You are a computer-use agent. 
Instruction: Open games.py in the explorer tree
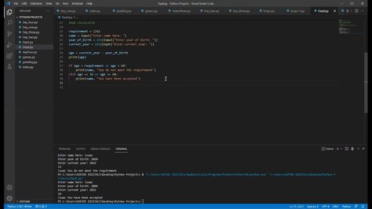tap(28, 57)
